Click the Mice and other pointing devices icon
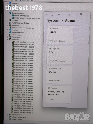The width and height of the screenshot is (93, 124). click(10, 28)
